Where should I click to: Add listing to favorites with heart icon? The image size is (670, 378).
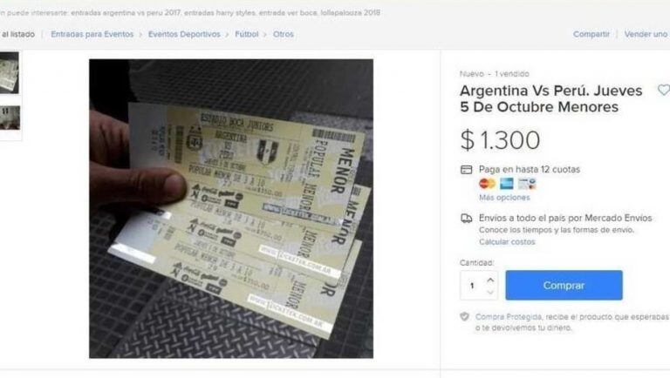pos(664,90)
